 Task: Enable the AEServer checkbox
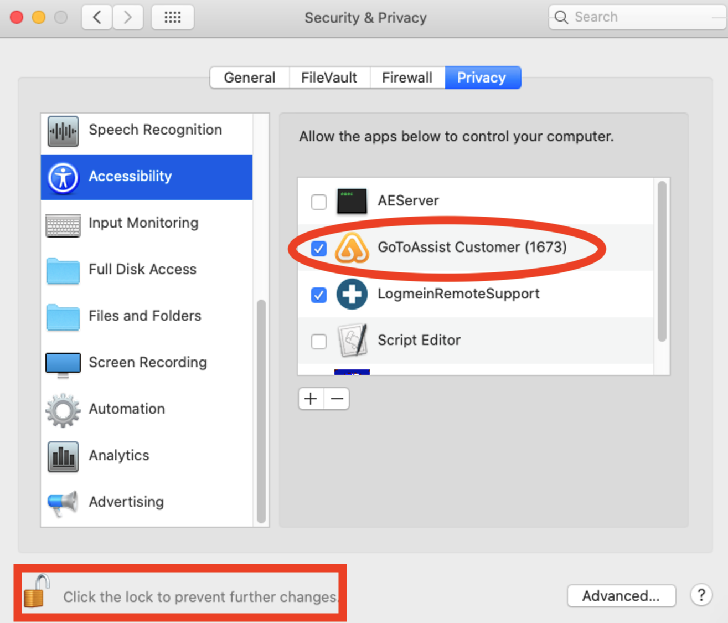(x=319, y=202)
